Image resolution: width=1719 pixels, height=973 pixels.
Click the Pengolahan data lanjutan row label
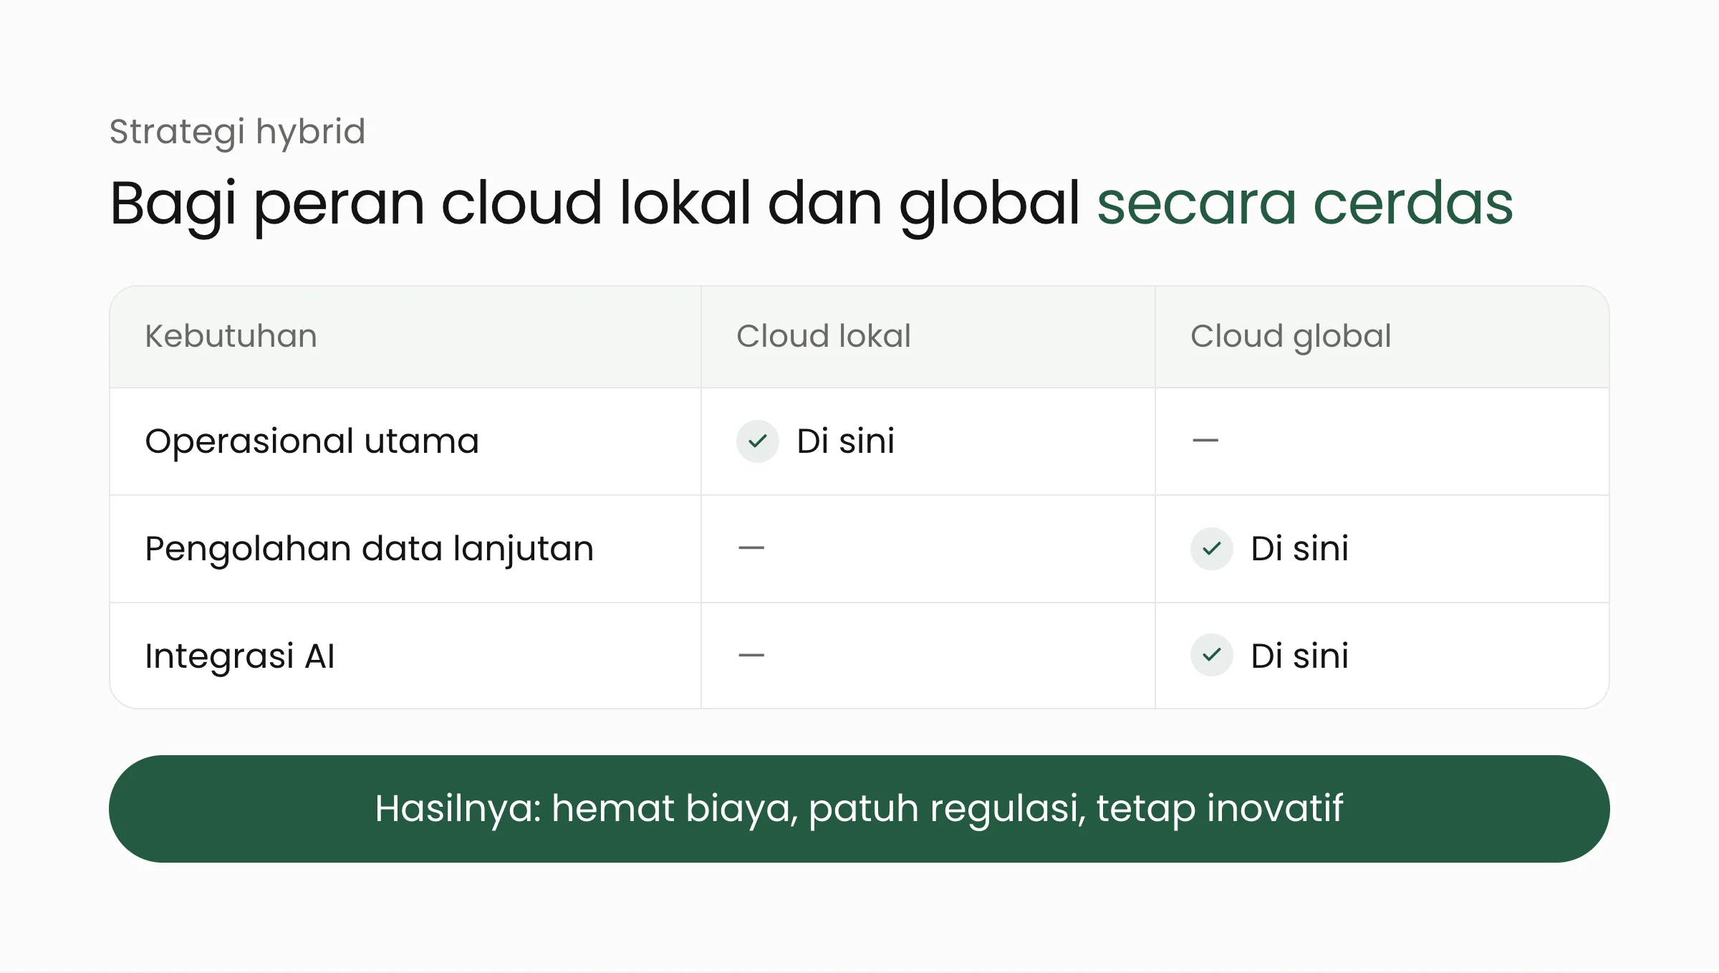pos(370,550)
